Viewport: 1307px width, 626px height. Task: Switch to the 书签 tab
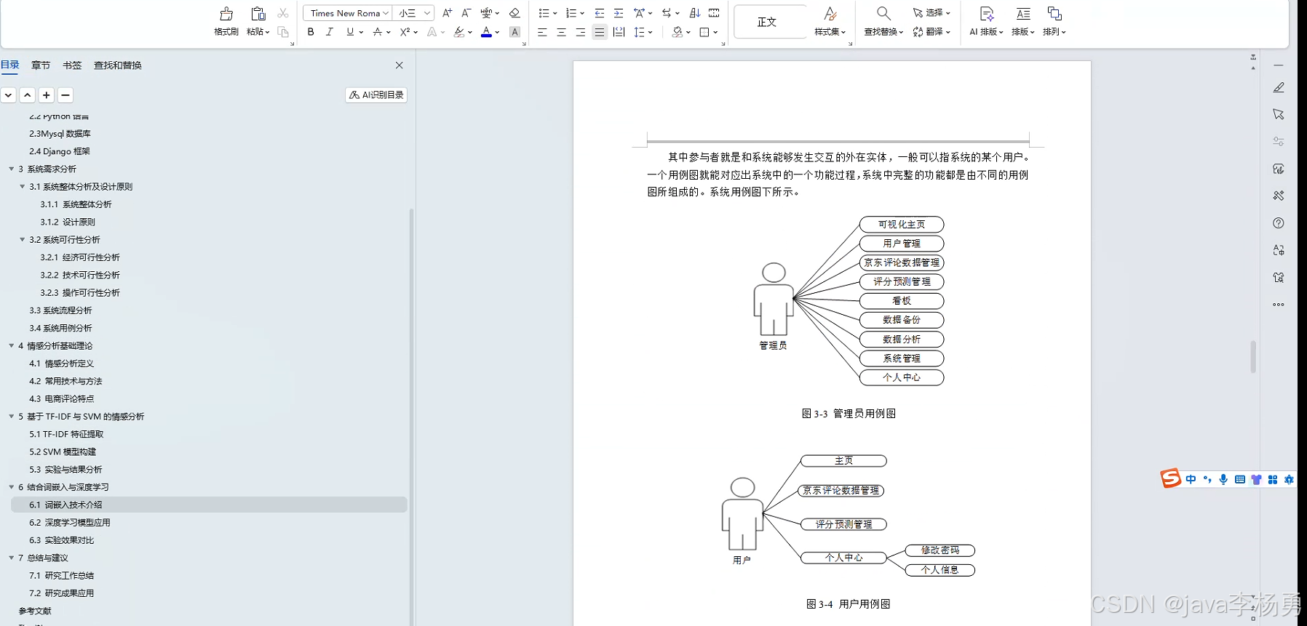(x=72, y=65)
